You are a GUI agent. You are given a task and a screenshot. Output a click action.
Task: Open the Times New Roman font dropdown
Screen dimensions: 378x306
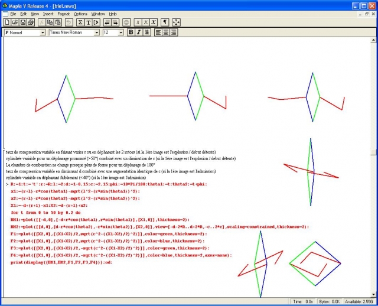tap(97, 32)
